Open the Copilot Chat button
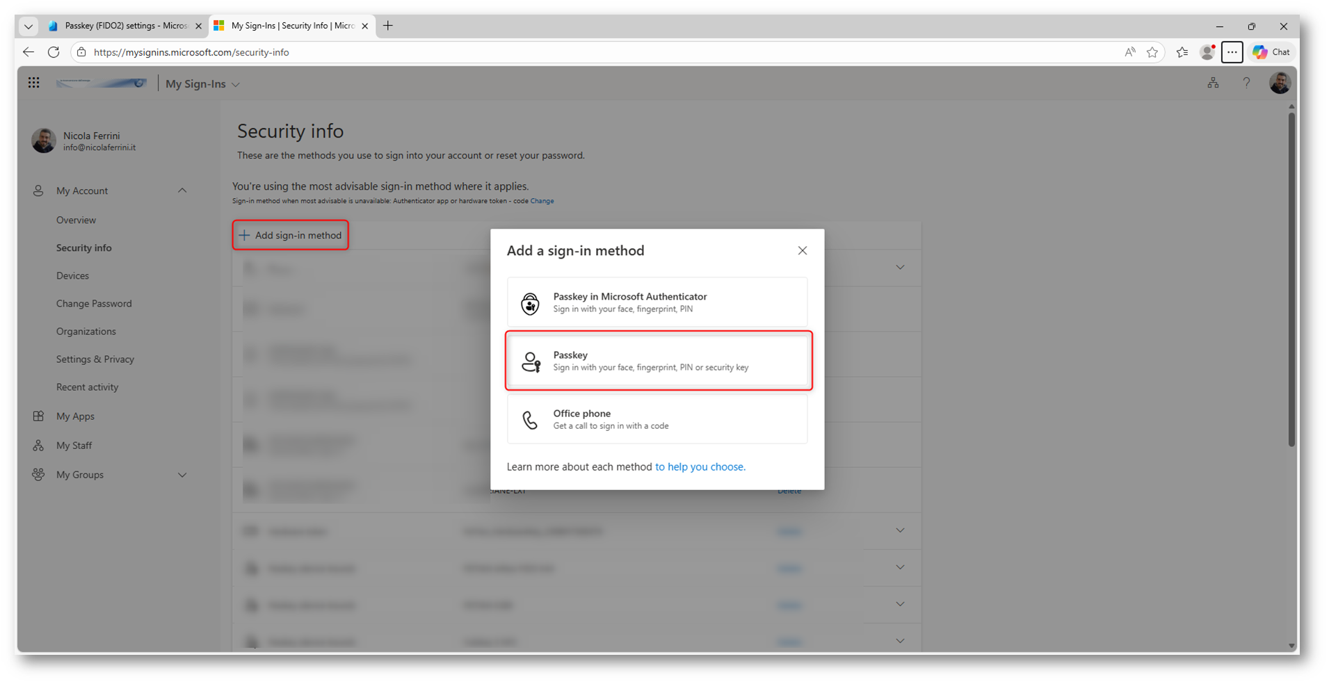 tap(1272, 52)
